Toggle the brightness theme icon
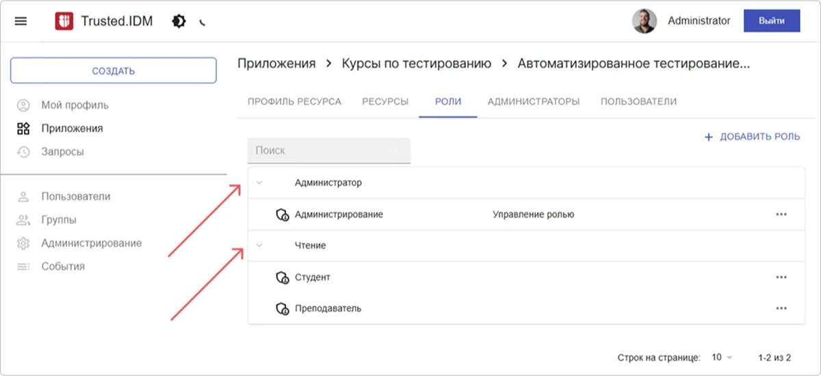The height and width of the screenshot is (376, 821). (179, 21)
